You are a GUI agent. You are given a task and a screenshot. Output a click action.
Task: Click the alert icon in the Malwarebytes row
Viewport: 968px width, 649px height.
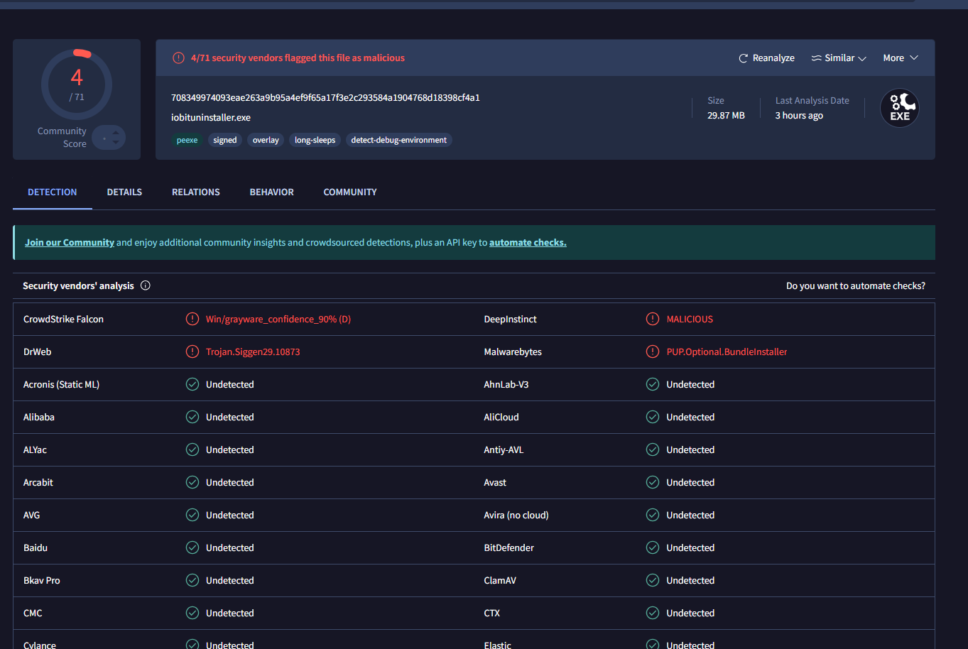click(x=653, y=351)
